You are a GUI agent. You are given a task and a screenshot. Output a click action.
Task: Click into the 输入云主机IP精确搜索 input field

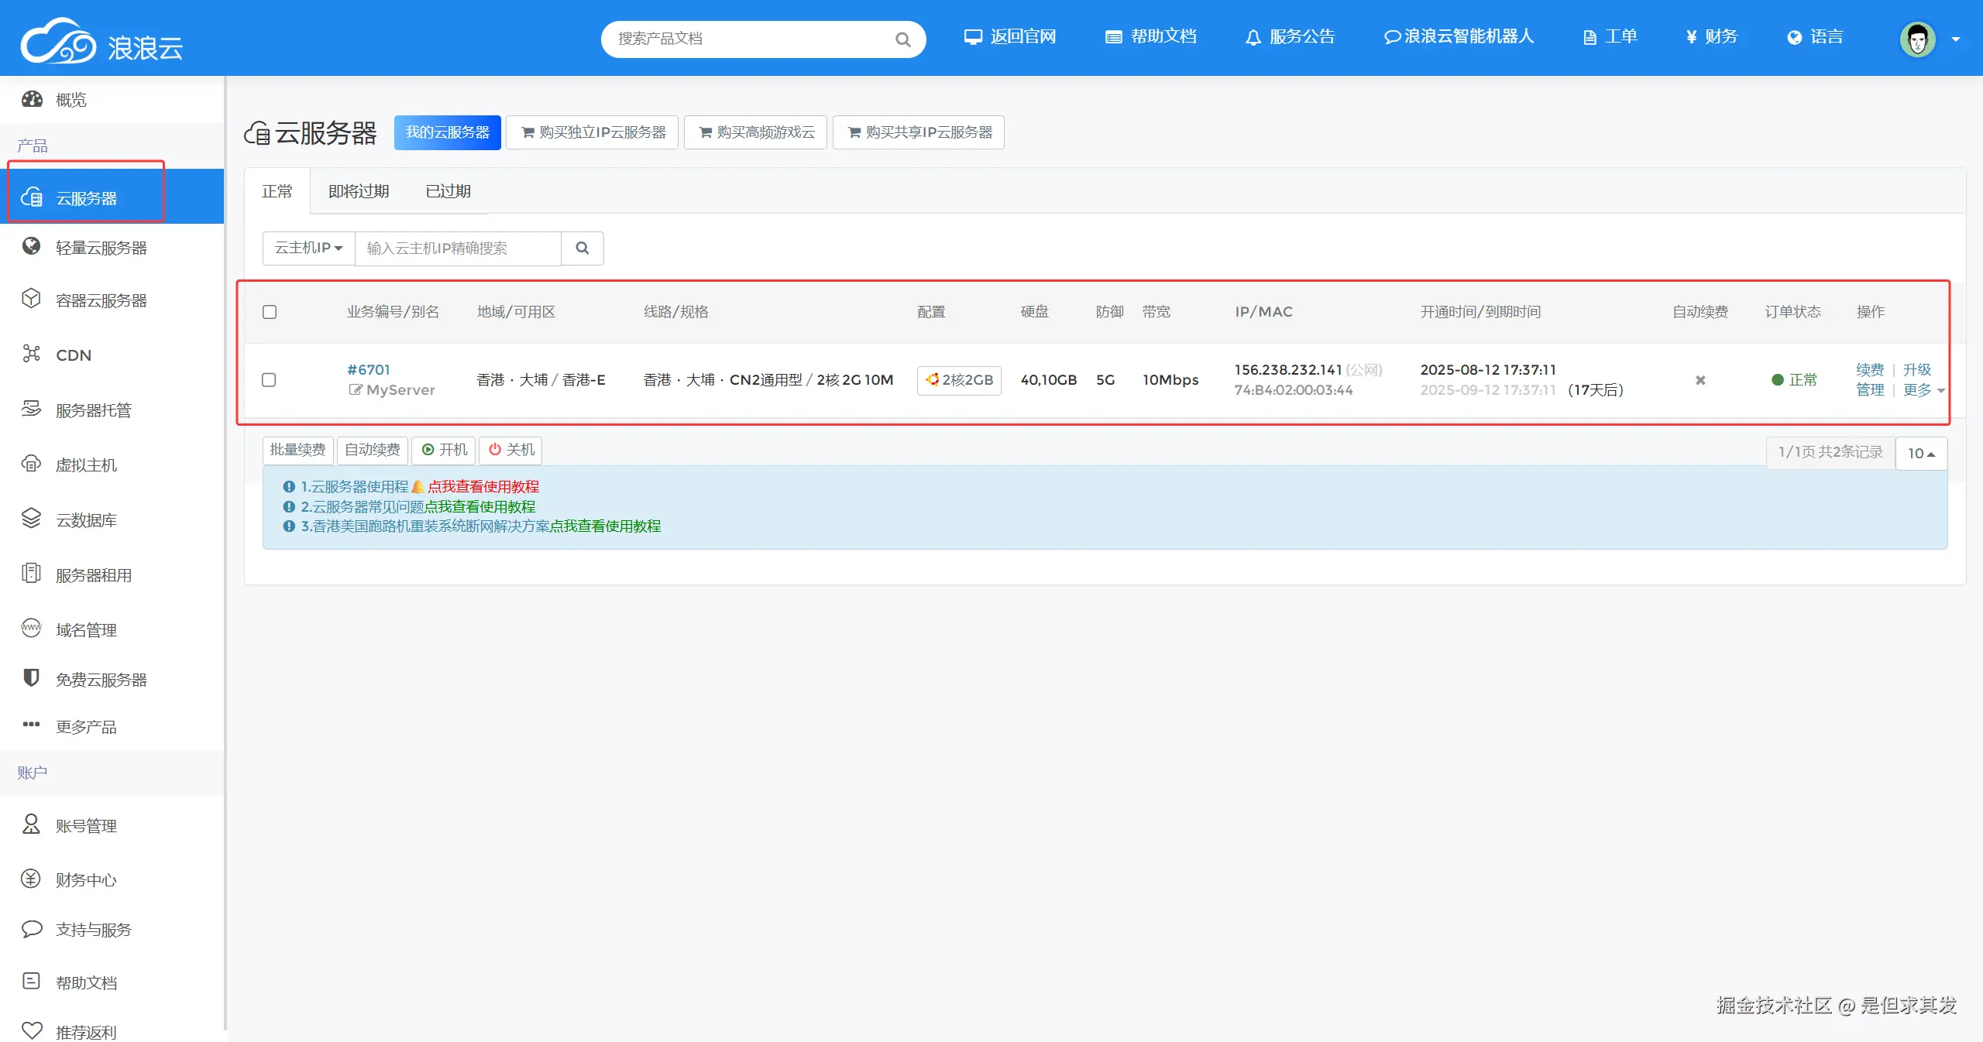pos(457,249)
